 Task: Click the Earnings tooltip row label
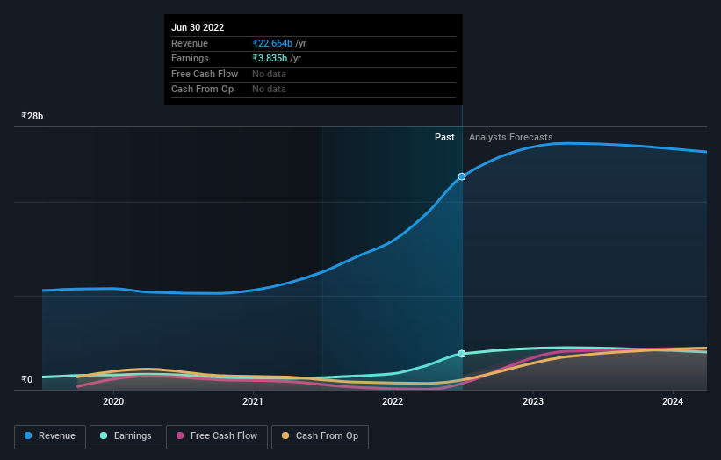click(190, 58)
